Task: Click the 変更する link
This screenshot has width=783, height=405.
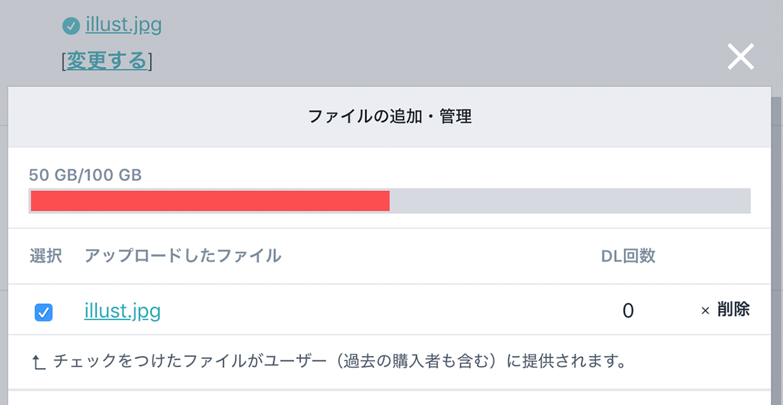Action: [107, 61]
